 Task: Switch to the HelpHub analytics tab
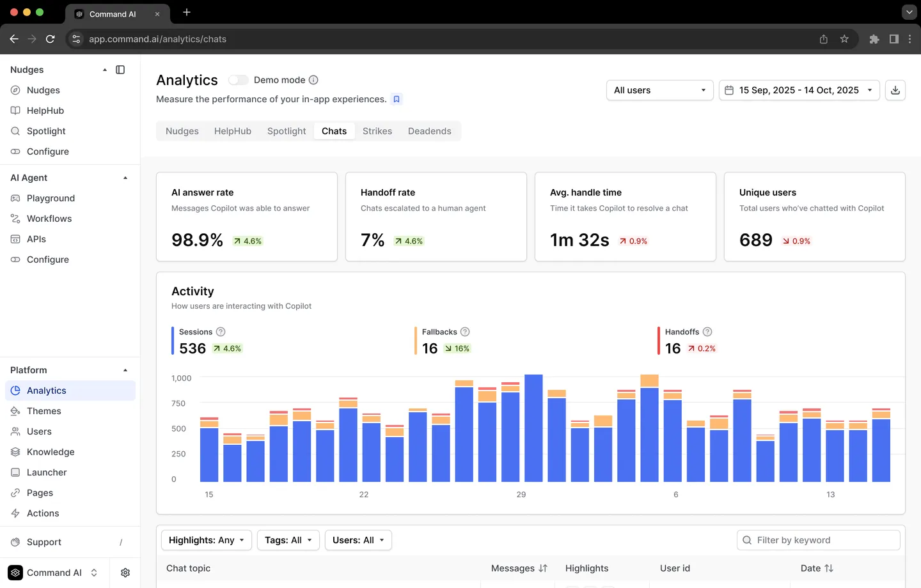tap(233, 131)
